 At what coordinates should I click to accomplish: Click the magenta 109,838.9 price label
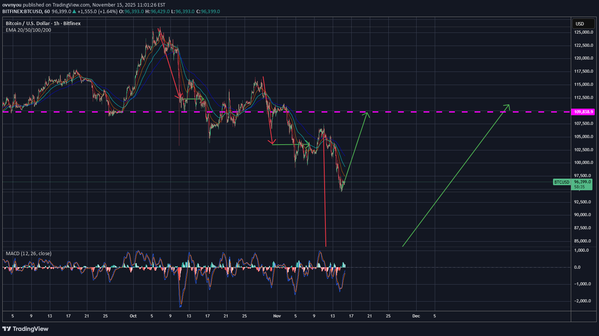click(x=583, y=112)
